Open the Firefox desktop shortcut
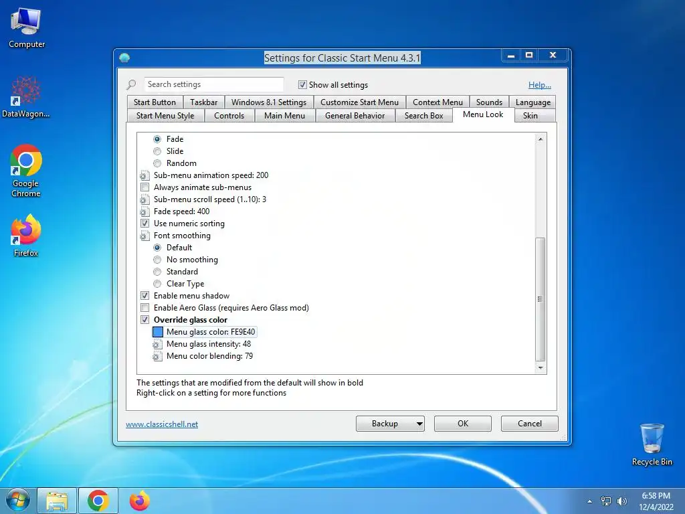This screenshot has height=514, width=685. [26, 235]
